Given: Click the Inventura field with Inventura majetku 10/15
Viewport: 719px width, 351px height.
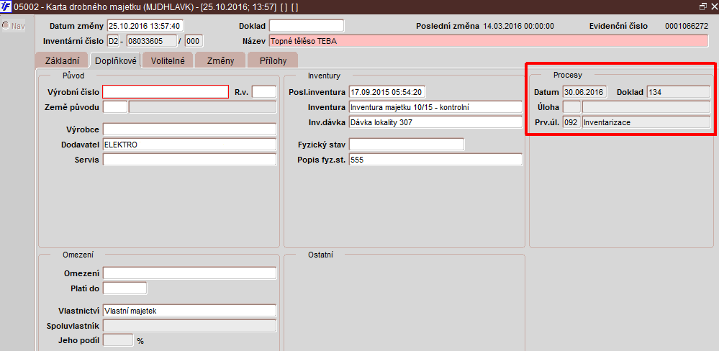Looking at the screenshot, I should [x=435, y=107].
